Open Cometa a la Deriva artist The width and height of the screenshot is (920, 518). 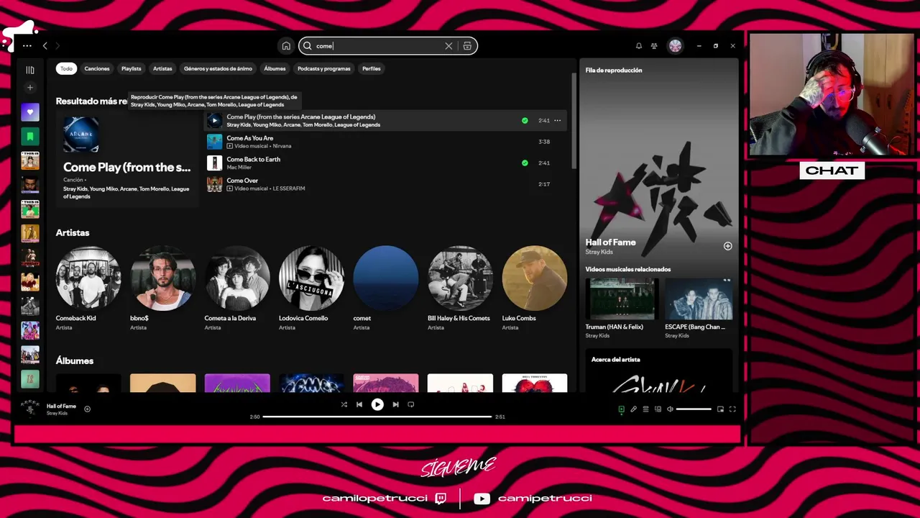tap(237, 288)
